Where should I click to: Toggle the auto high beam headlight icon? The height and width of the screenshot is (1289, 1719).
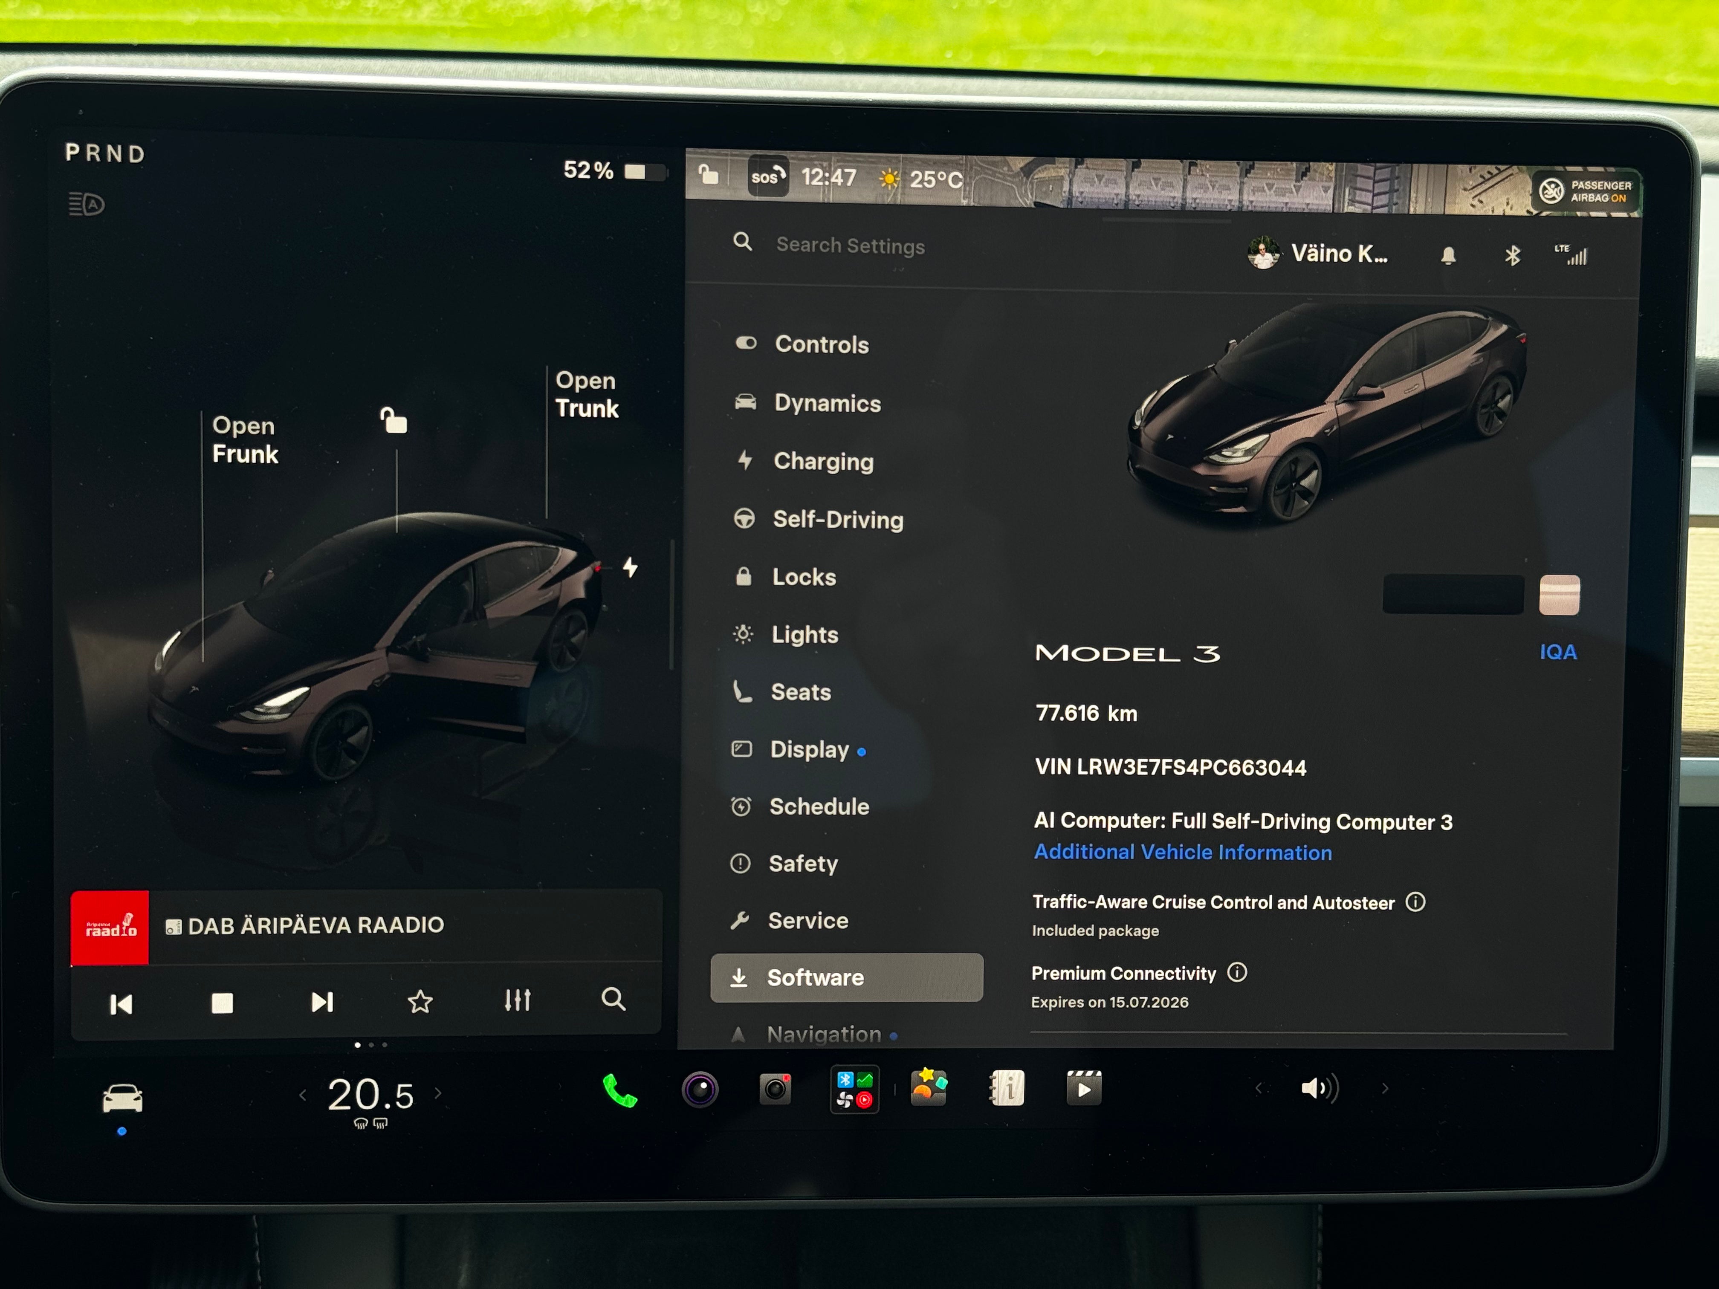pyautogui.click(x=86, y=204)
